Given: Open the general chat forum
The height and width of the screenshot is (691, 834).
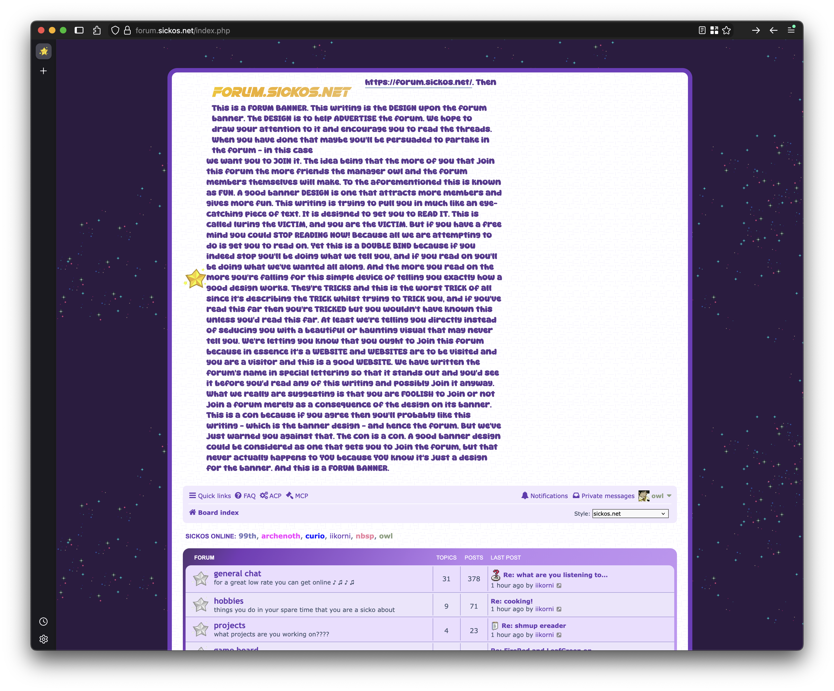Looking at the screenshot, I should tap(237, 574).
